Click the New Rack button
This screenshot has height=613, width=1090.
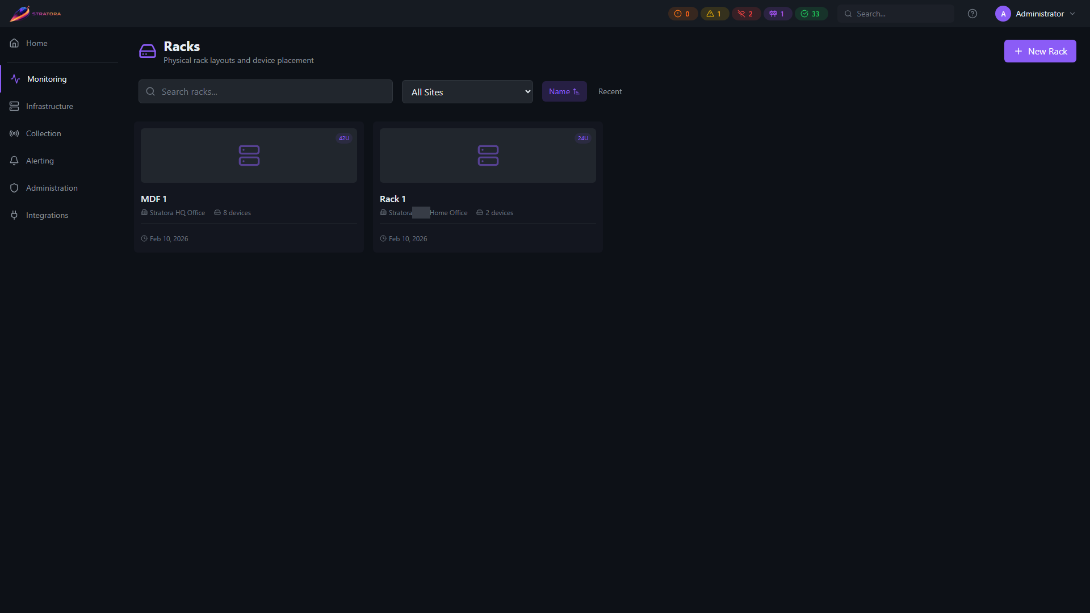point(1040,51)
